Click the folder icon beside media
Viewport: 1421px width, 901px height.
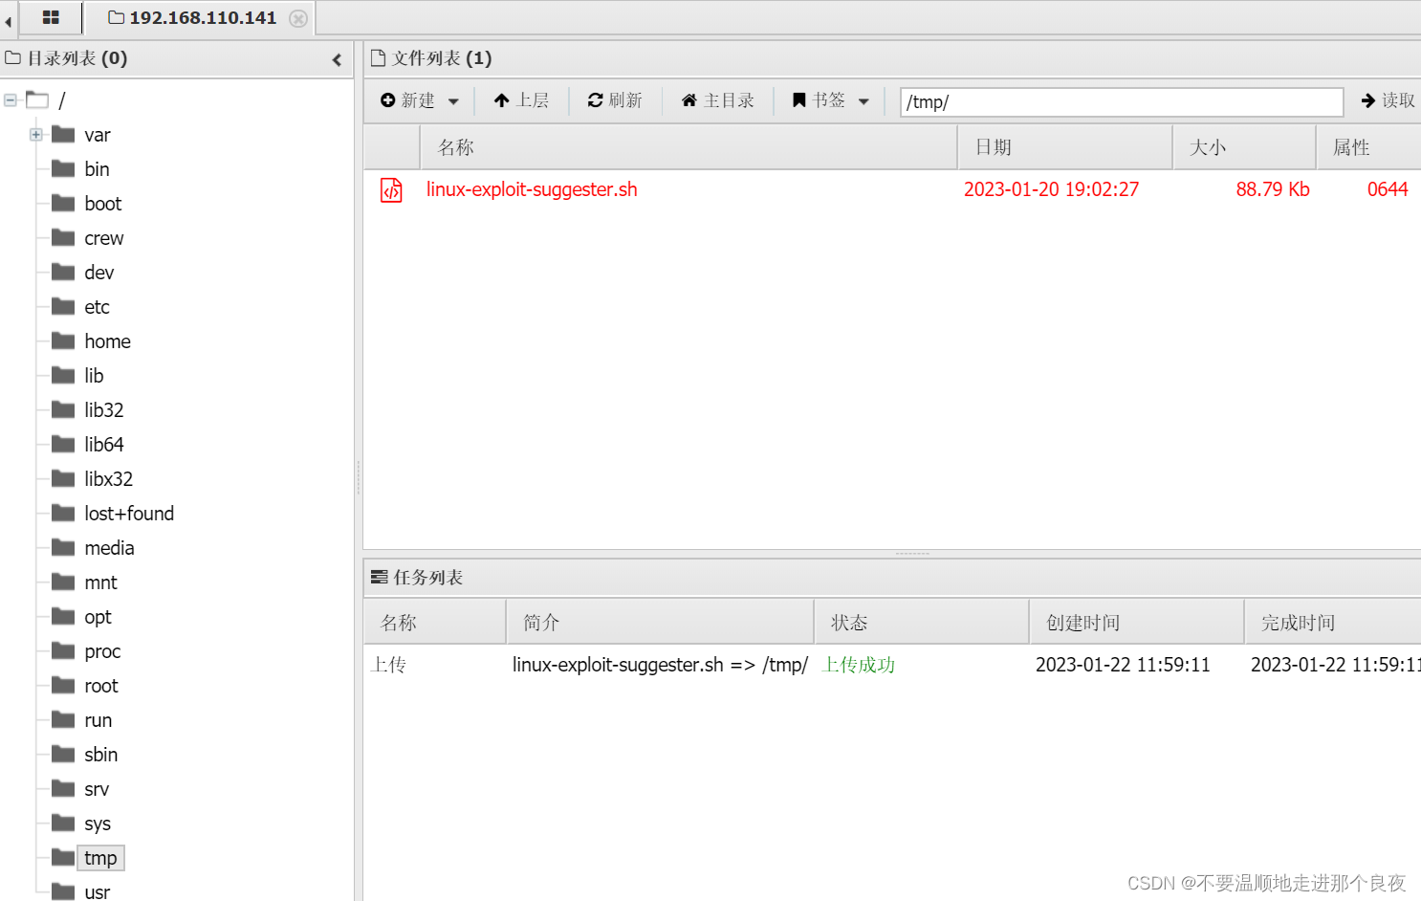click(x=63, y=547)
